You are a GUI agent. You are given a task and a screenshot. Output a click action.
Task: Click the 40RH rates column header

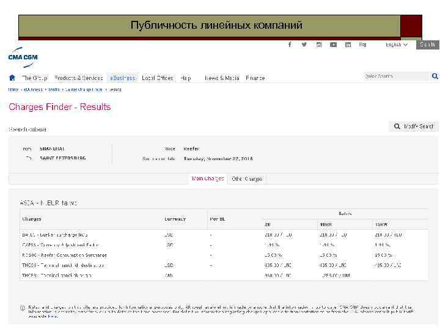[326, 224]
